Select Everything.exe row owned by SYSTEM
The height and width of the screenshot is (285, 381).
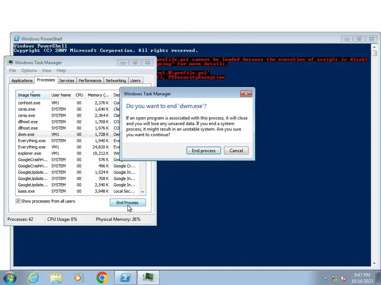tap(68, 141)
